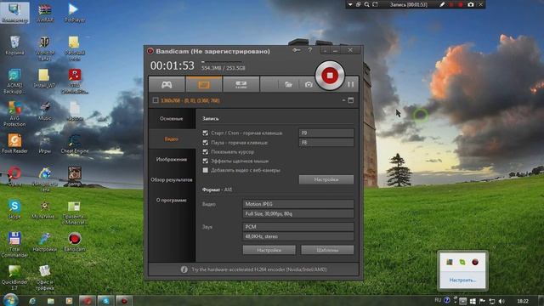Open the Изображения settings tab
The height and width of the screenshot is (306, 544).
click(172, 159)
